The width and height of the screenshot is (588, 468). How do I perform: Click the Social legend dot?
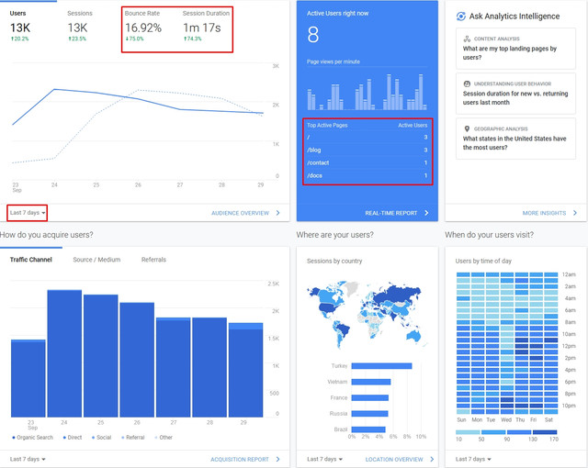coord(94,438)
